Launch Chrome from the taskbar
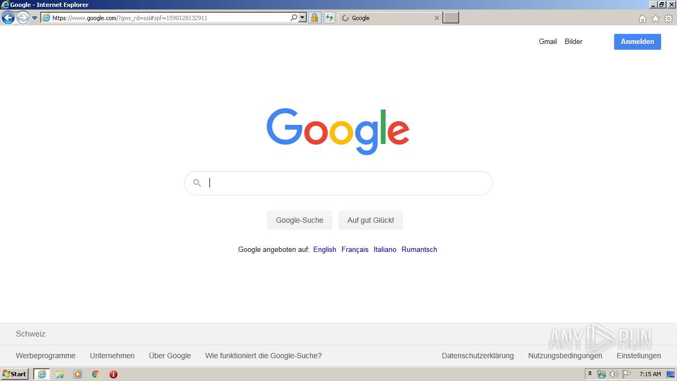Image resolution: width=677 pixels, height=381 pixels. pos(96,374)
